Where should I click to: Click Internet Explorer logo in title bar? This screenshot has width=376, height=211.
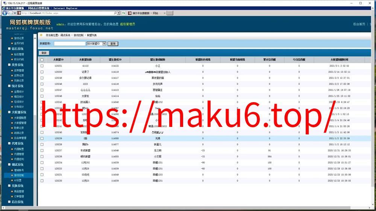[x=4, y=8]
